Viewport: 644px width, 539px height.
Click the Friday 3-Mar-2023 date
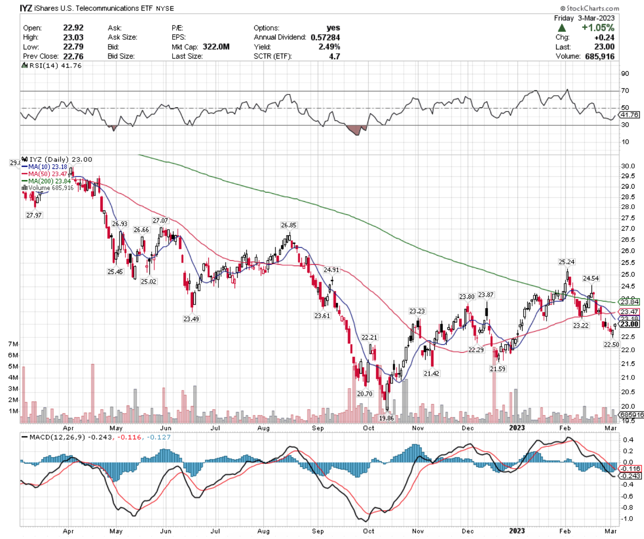point(584,18)
